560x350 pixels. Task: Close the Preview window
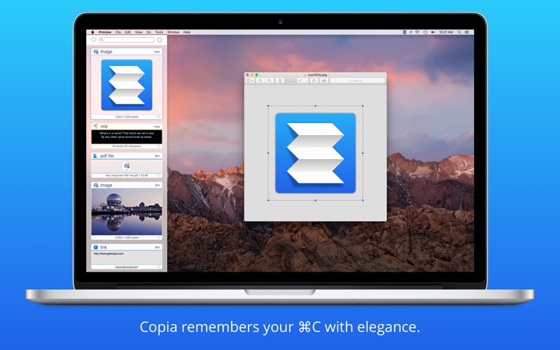pos(248,75)
